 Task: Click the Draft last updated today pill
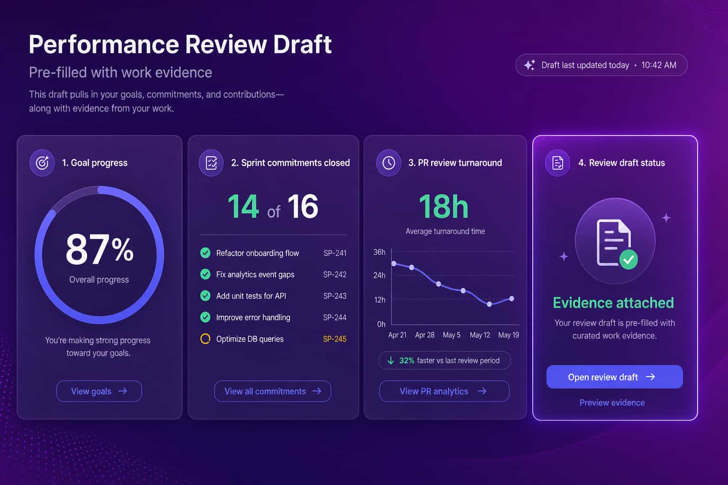[x=601, y=65]
